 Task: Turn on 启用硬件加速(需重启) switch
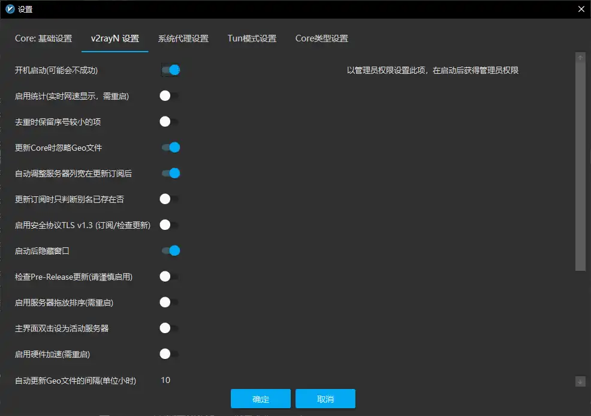(170, 354)
